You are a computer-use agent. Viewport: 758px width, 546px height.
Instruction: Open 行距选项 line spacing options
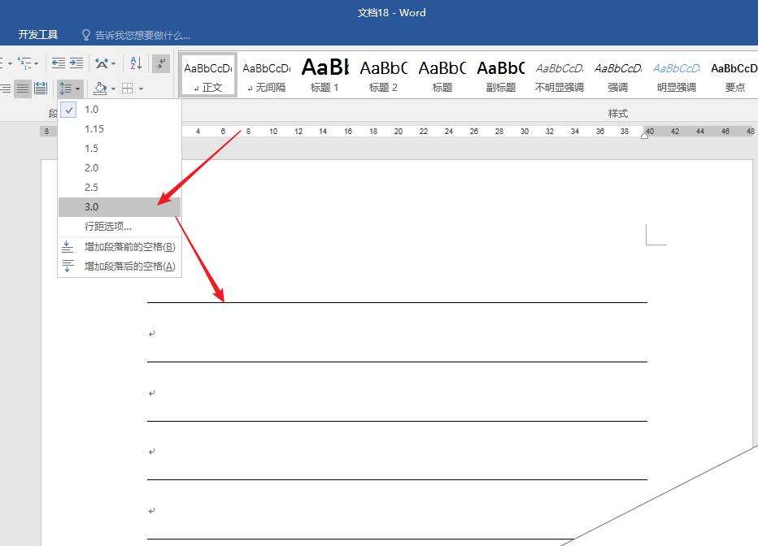pyautogui.click(x=120, y=226)
